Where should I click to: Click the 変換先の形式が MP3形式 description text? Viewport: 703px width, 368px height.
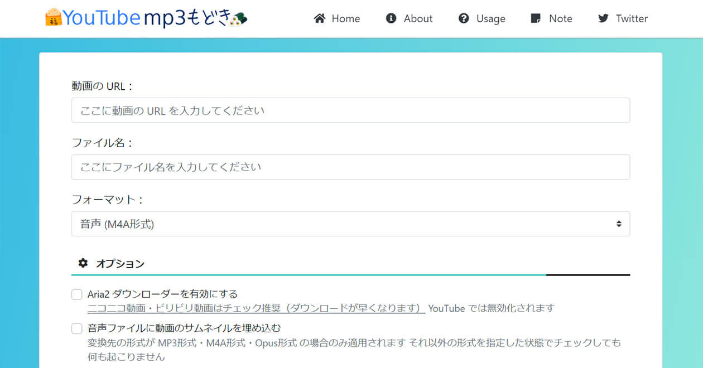click(354, 349)
